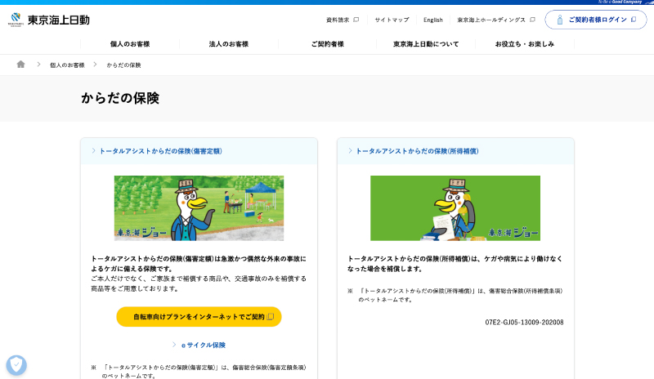
Task: Click chevron beside 所得補償 card title
Action: point(350,150)
